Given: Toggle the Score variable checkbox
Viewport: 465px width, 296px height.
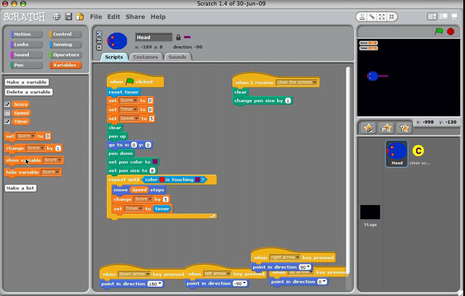Looking at the screenshot, I should (x=7, y=104).
